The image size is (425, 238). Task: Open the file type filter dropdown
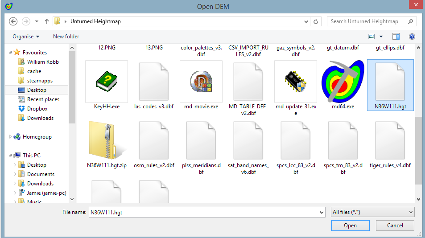[373, 212]
